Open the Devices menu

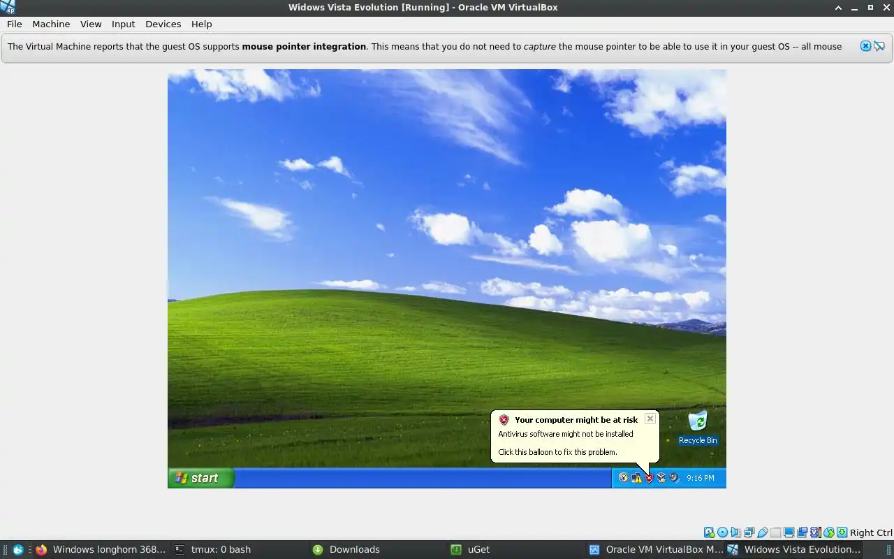(x=163, y=24)
